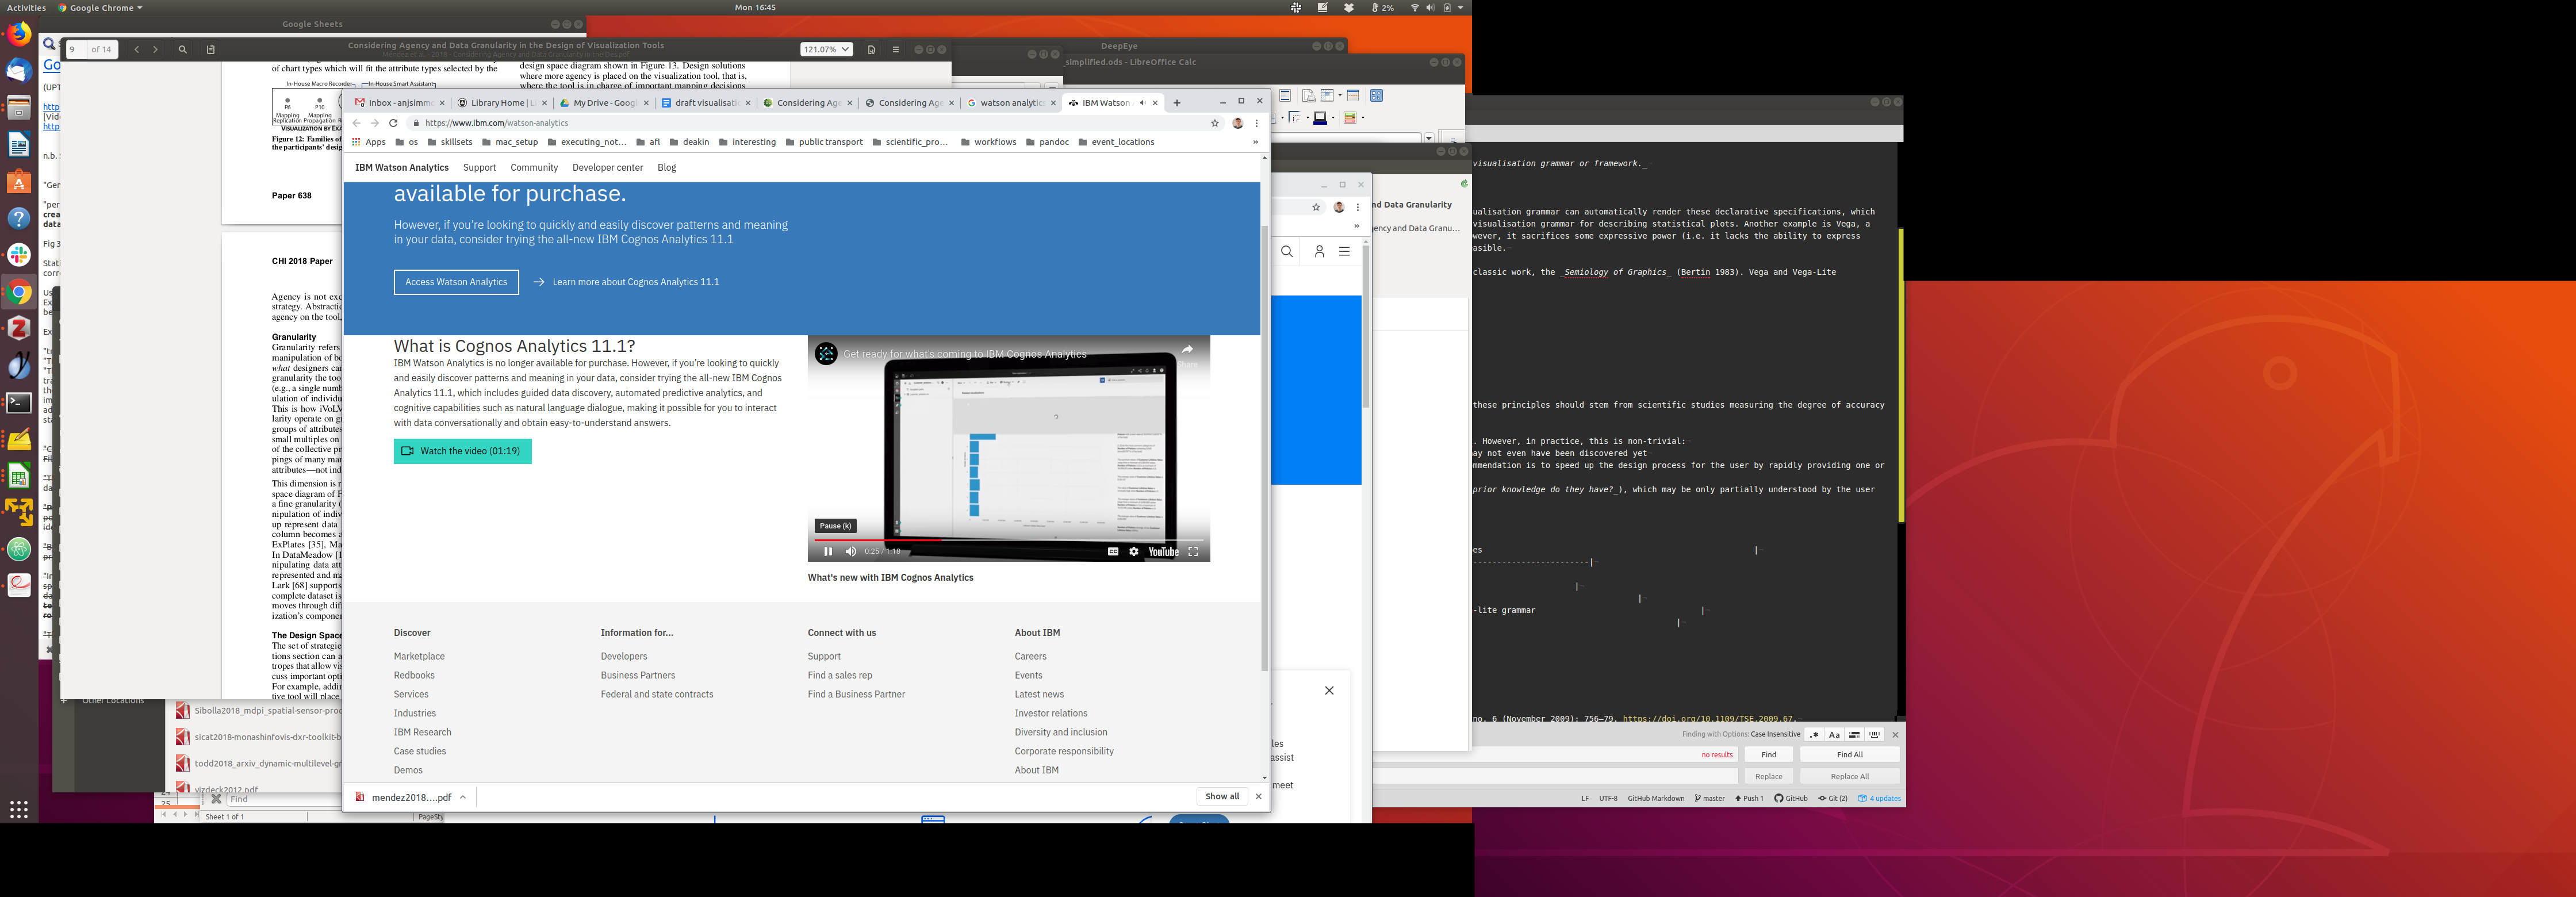Mute the video with the speaker icon

(850, 552)
